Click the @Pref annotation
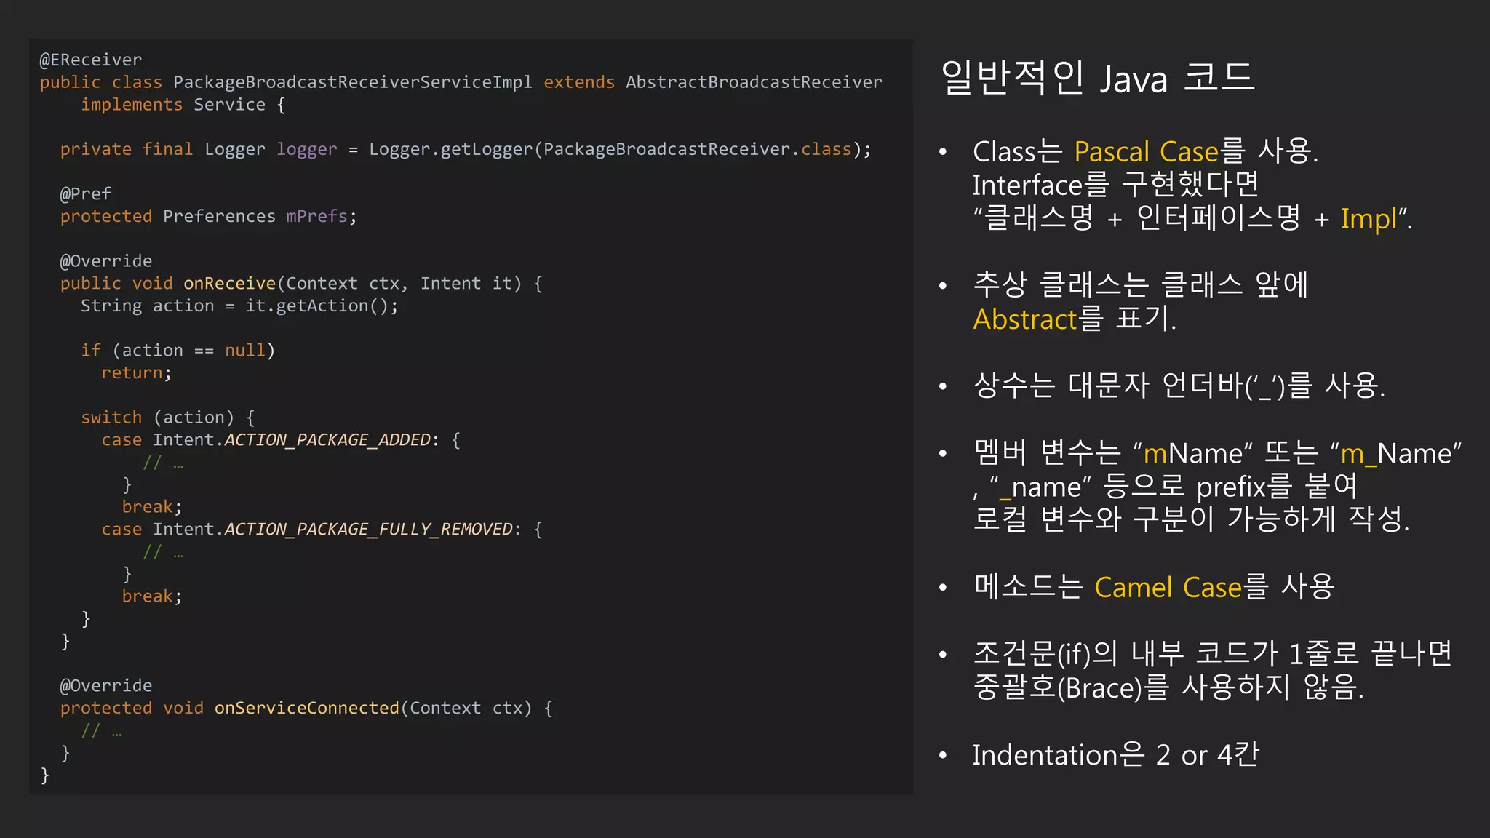Image resolution: width=1490 pixels, height=838 pixels. tap(86, 194)
